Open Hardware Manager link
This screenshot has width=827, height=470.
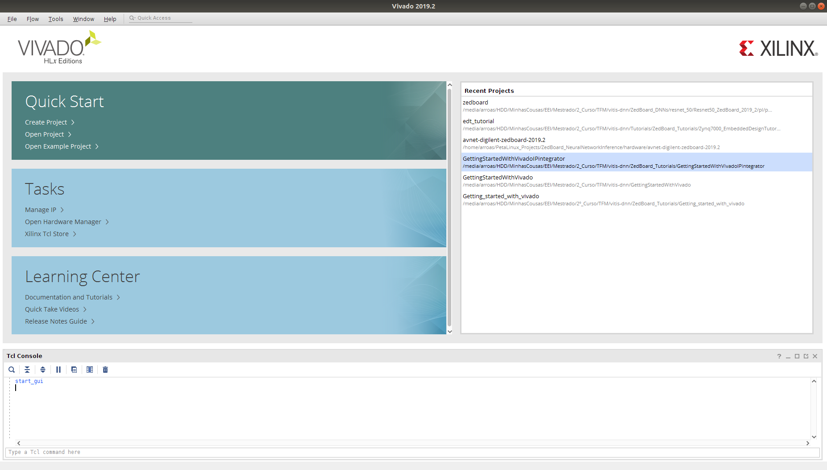tap(63, 222)
